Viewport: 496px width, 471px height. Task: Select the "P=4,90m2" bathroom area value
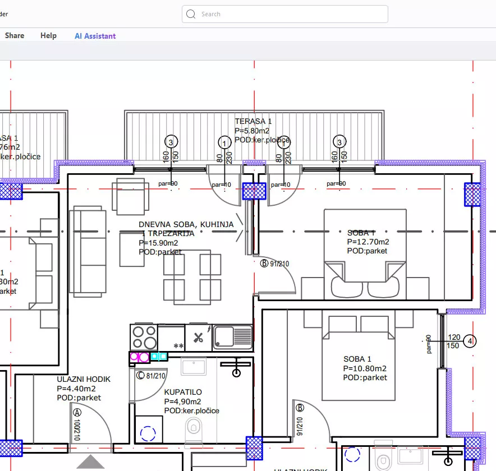182,402
